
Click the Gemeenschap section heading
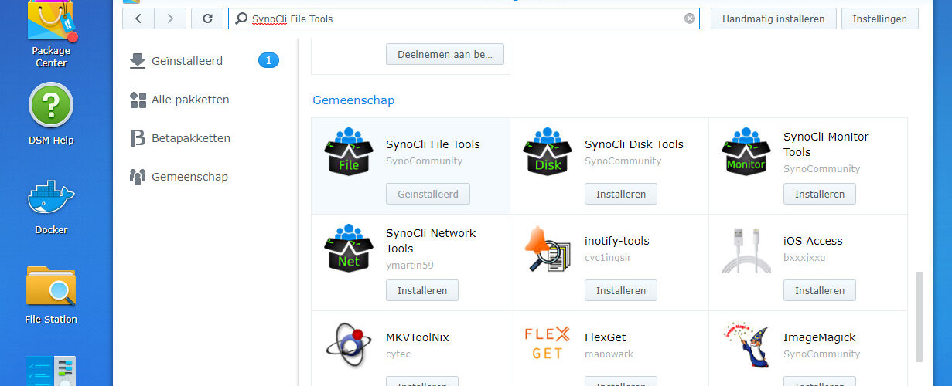pos(353,100)
